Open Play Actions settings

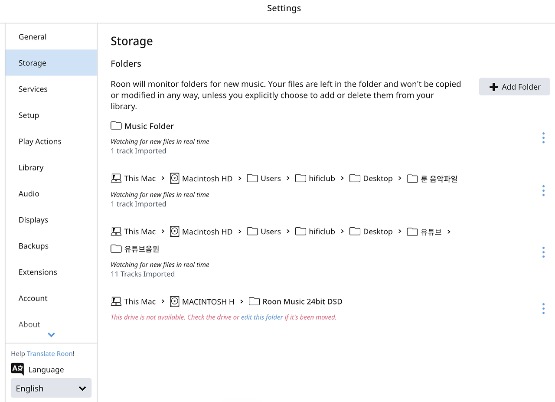[51, 141]
